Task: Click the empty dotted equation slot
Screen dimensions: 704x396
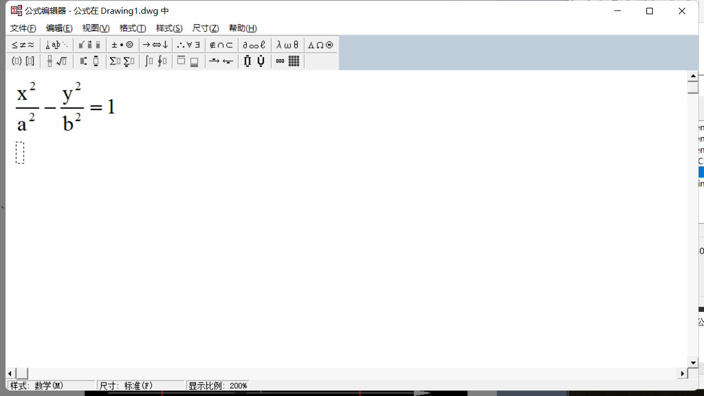Action: [20, 152]
